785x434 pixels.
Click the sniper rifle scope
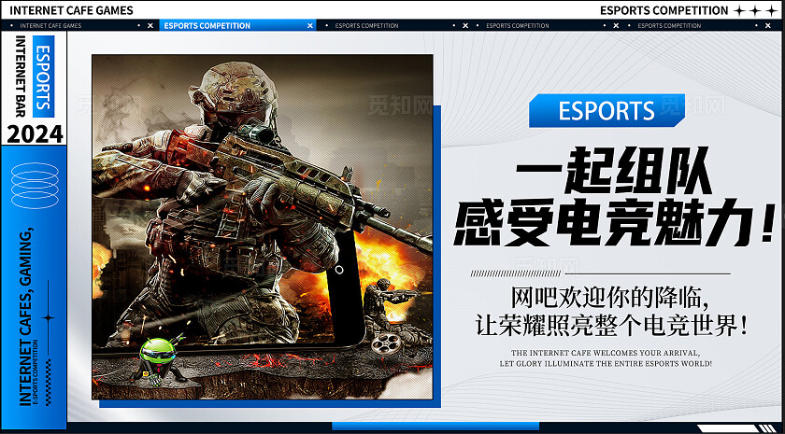[254, 133]
